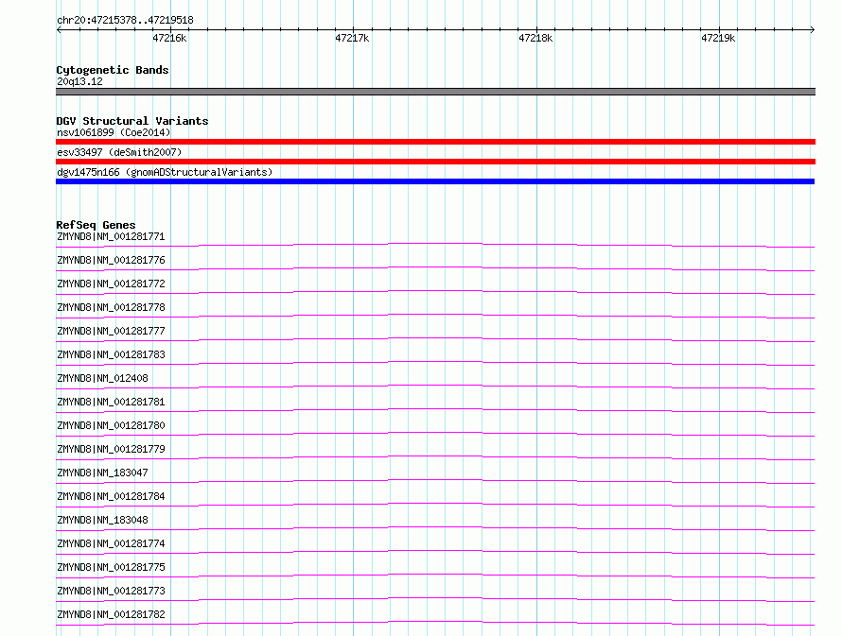Open transcript ZMYND8|NM_001281781

[111, 402]
